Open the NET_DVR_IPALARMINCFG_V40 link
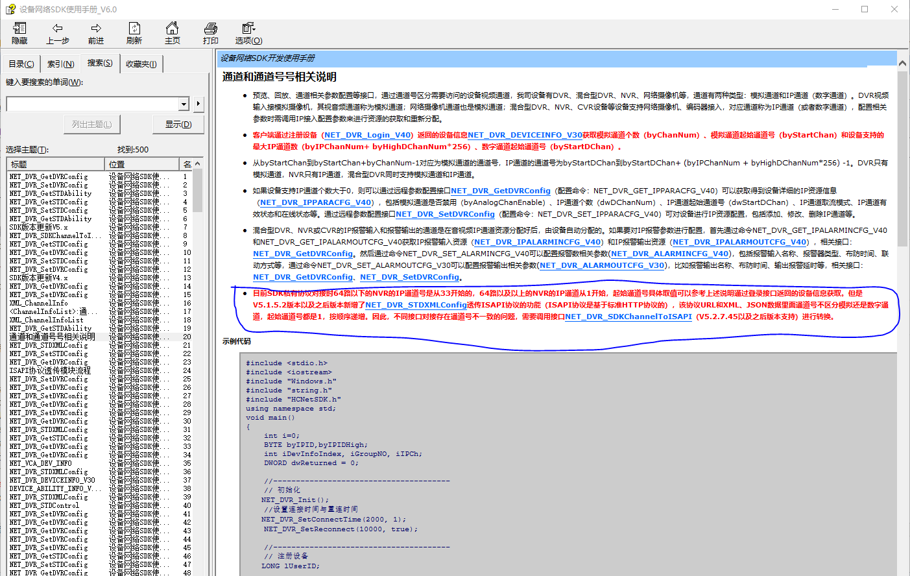The height and width of the screenshot is (576, 910). tap(538, 242)
